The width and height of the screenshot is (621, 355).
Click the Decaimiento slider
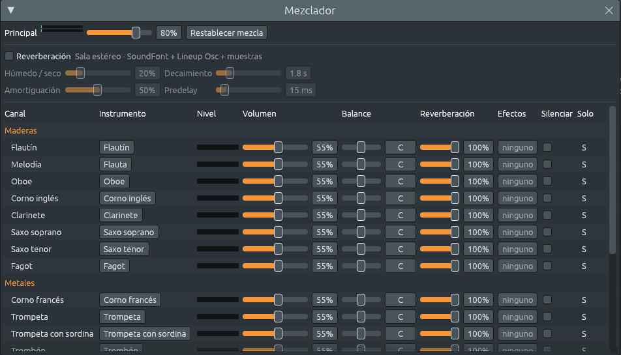(x=249, y=73)
